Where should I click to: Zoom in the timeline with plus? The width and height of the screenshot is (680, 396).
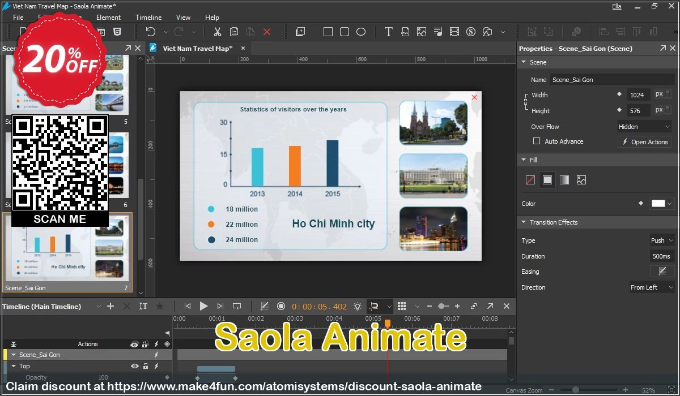point(457,306)
